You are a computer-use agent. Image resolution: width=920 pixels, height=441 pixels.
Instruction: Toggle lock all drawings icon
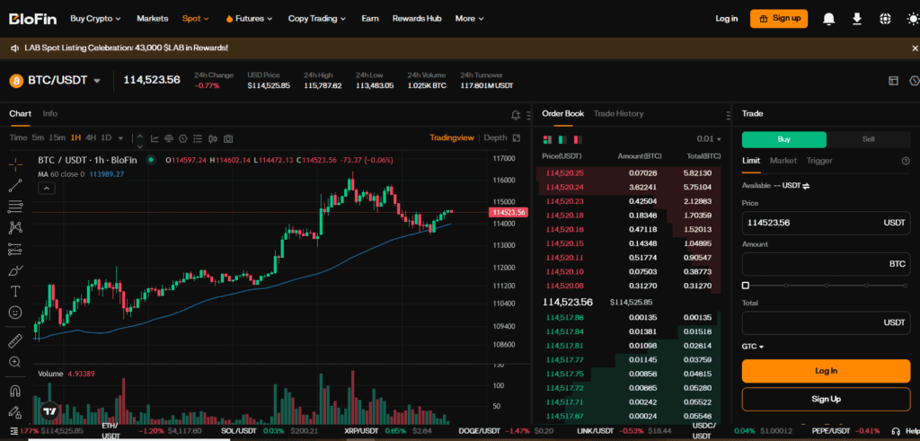point(15,411)
